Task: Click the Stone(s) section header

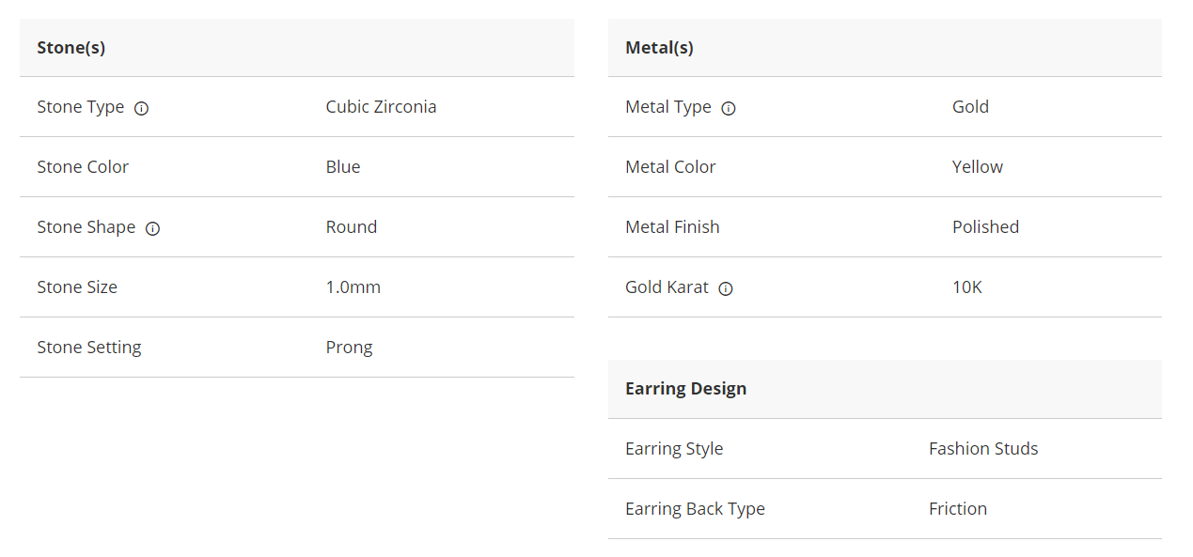Action: click(71, 47)
